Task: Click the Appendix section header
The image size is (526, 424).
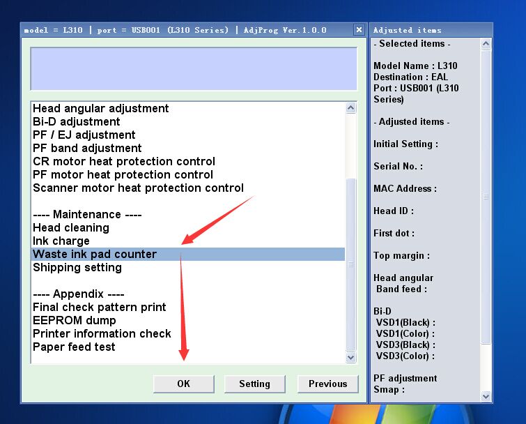Action: (79, 294)
